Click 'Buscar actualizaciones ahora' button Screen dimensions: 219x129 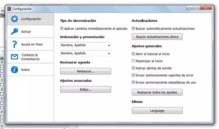coord(157,37)
